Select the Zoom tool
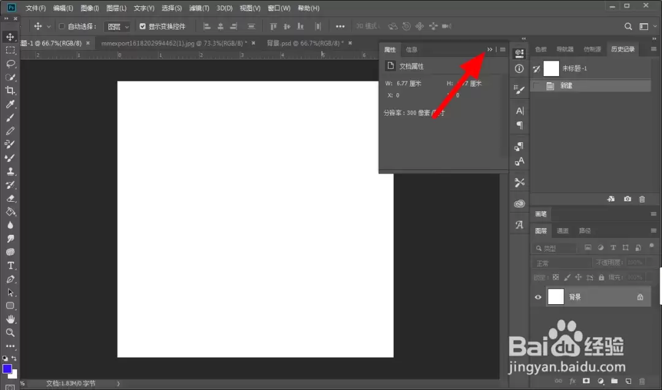The image size is (662, 390). click(x=10, y=332)
